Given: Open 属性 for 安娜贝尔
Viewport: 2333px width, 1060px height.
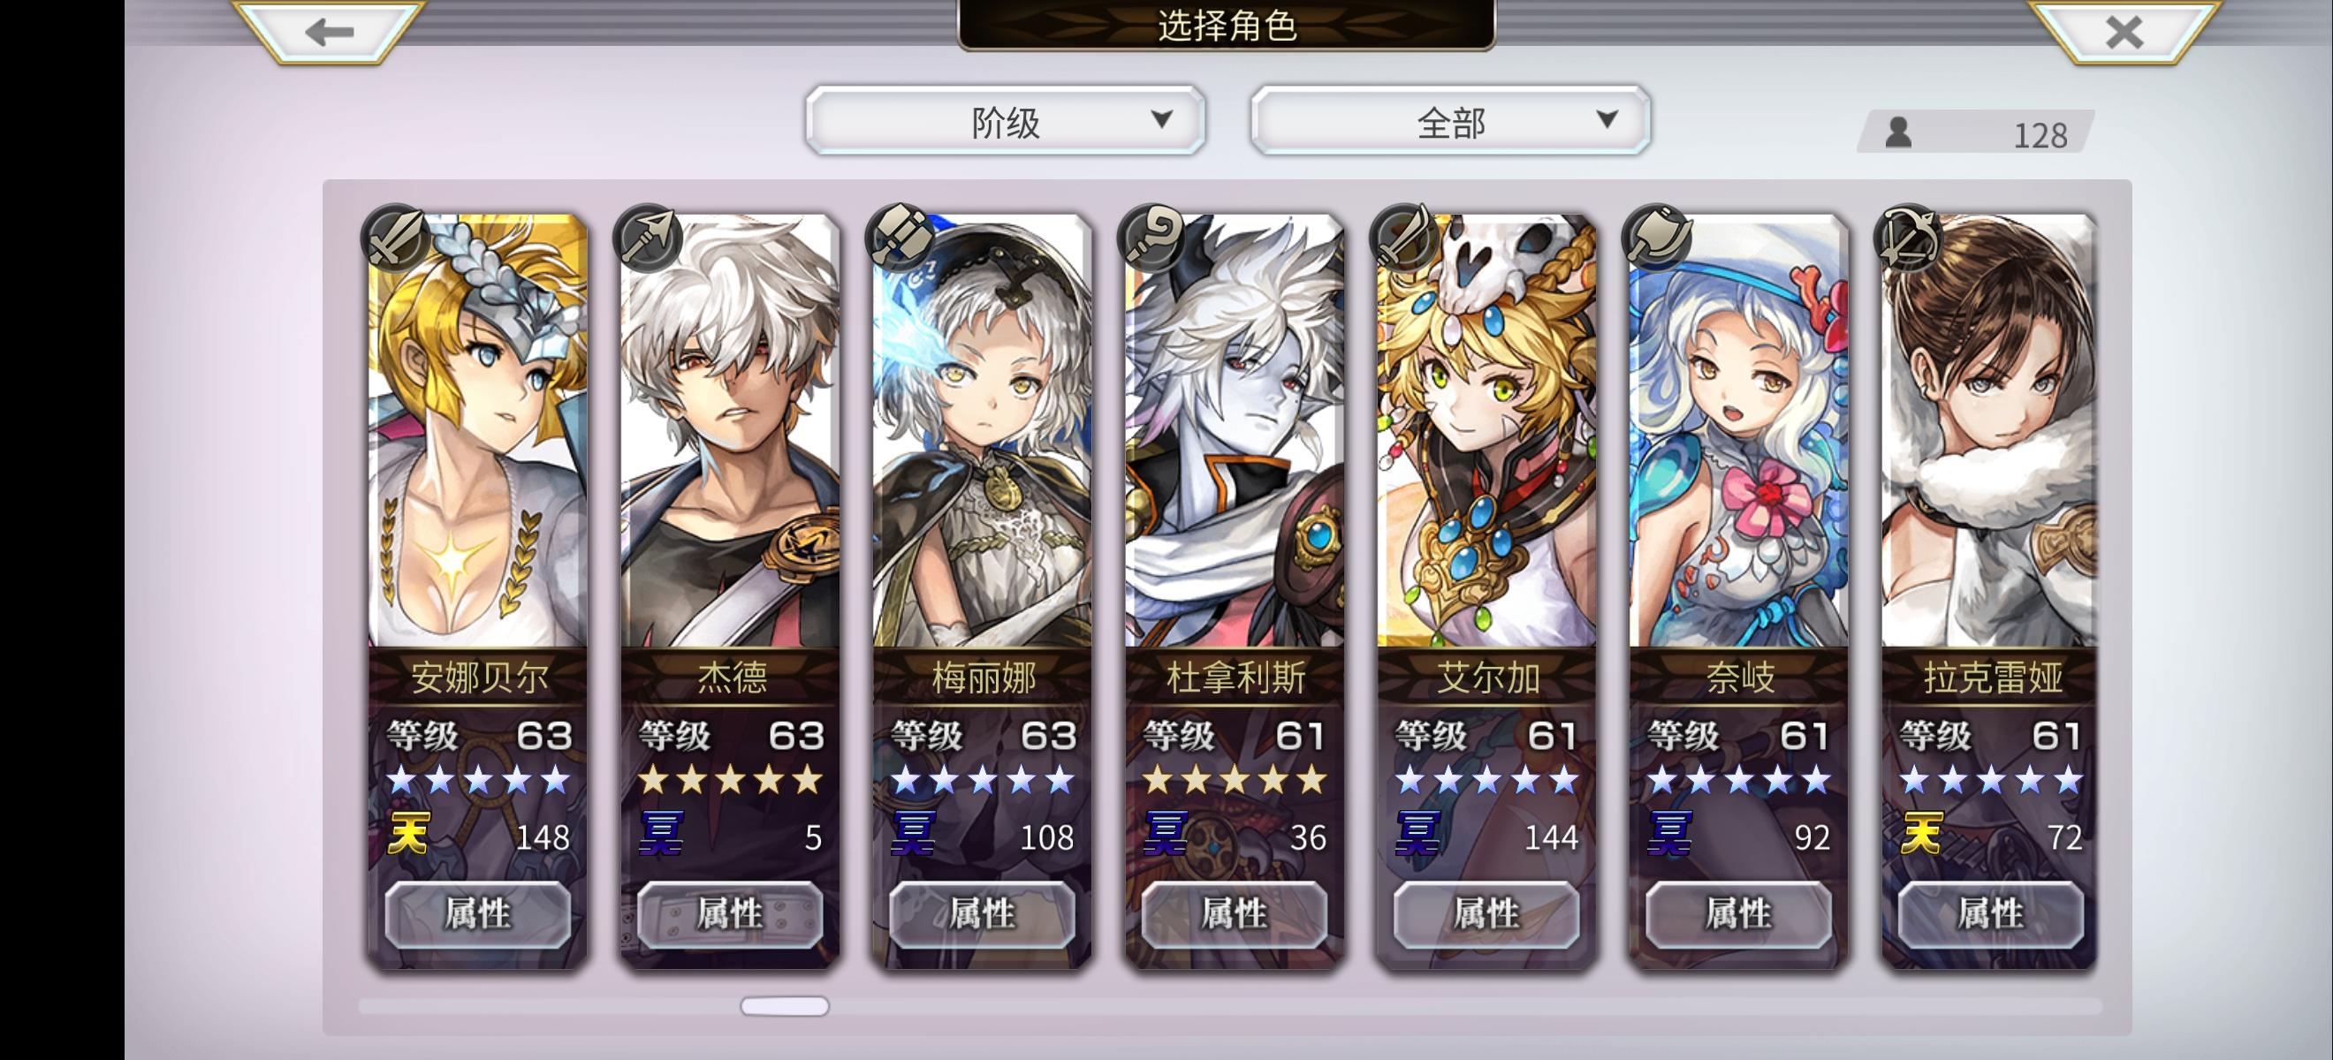Looking at the screenshot, I should (x=478, y=913).
